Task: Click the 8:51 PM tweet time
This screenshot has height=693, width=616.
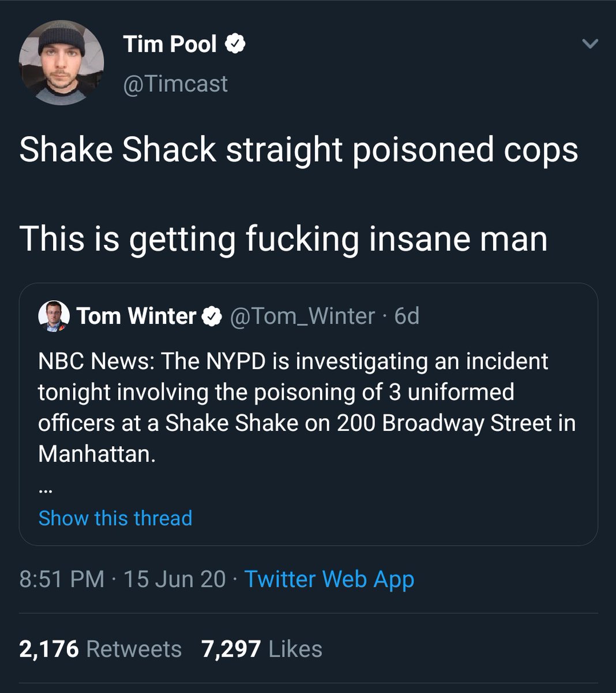Action: pyautogui.click(x=62, y=579)
